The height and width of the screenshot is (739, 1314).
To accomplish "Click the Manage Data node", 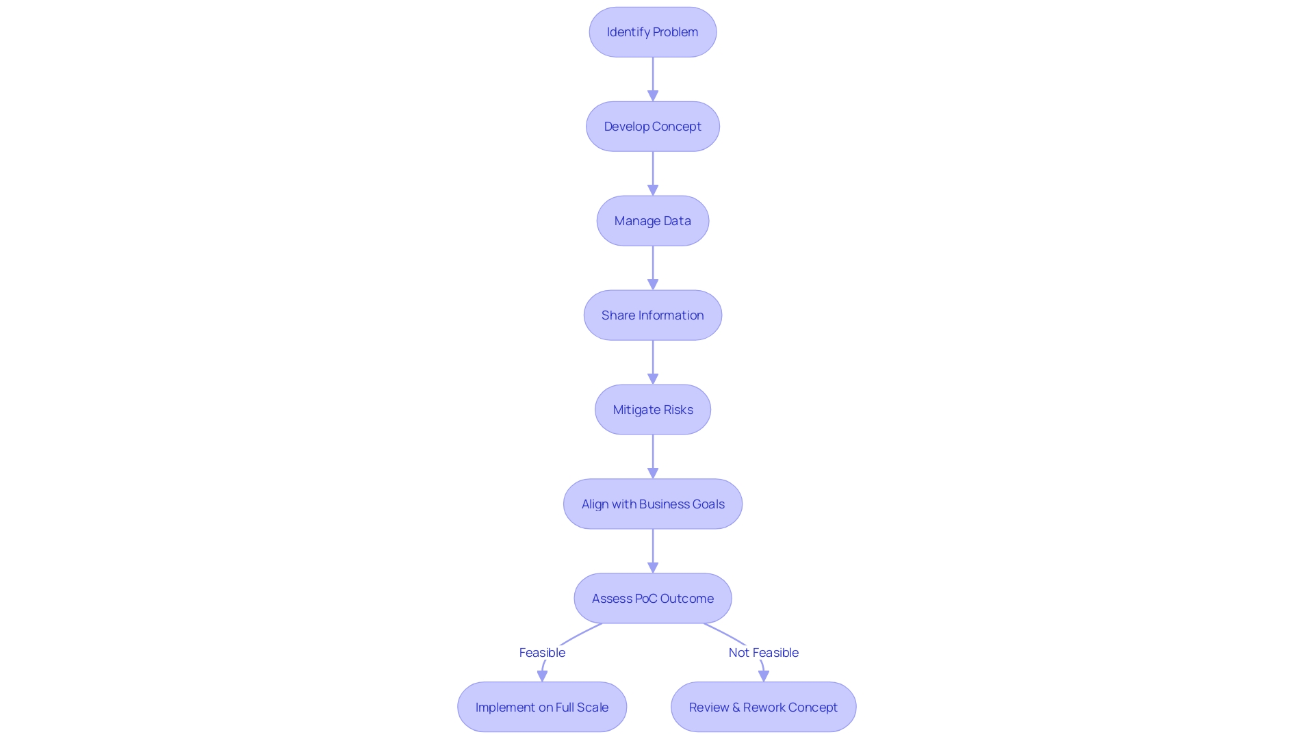I will click(x=652, y=220).
